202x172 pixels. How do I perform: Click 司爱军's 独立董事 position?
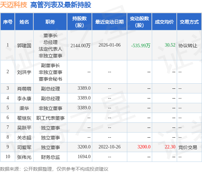tap(50, 147)
